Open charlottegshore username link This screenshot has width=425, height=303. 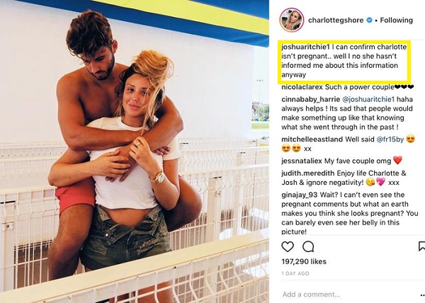[x=336, y=21]
